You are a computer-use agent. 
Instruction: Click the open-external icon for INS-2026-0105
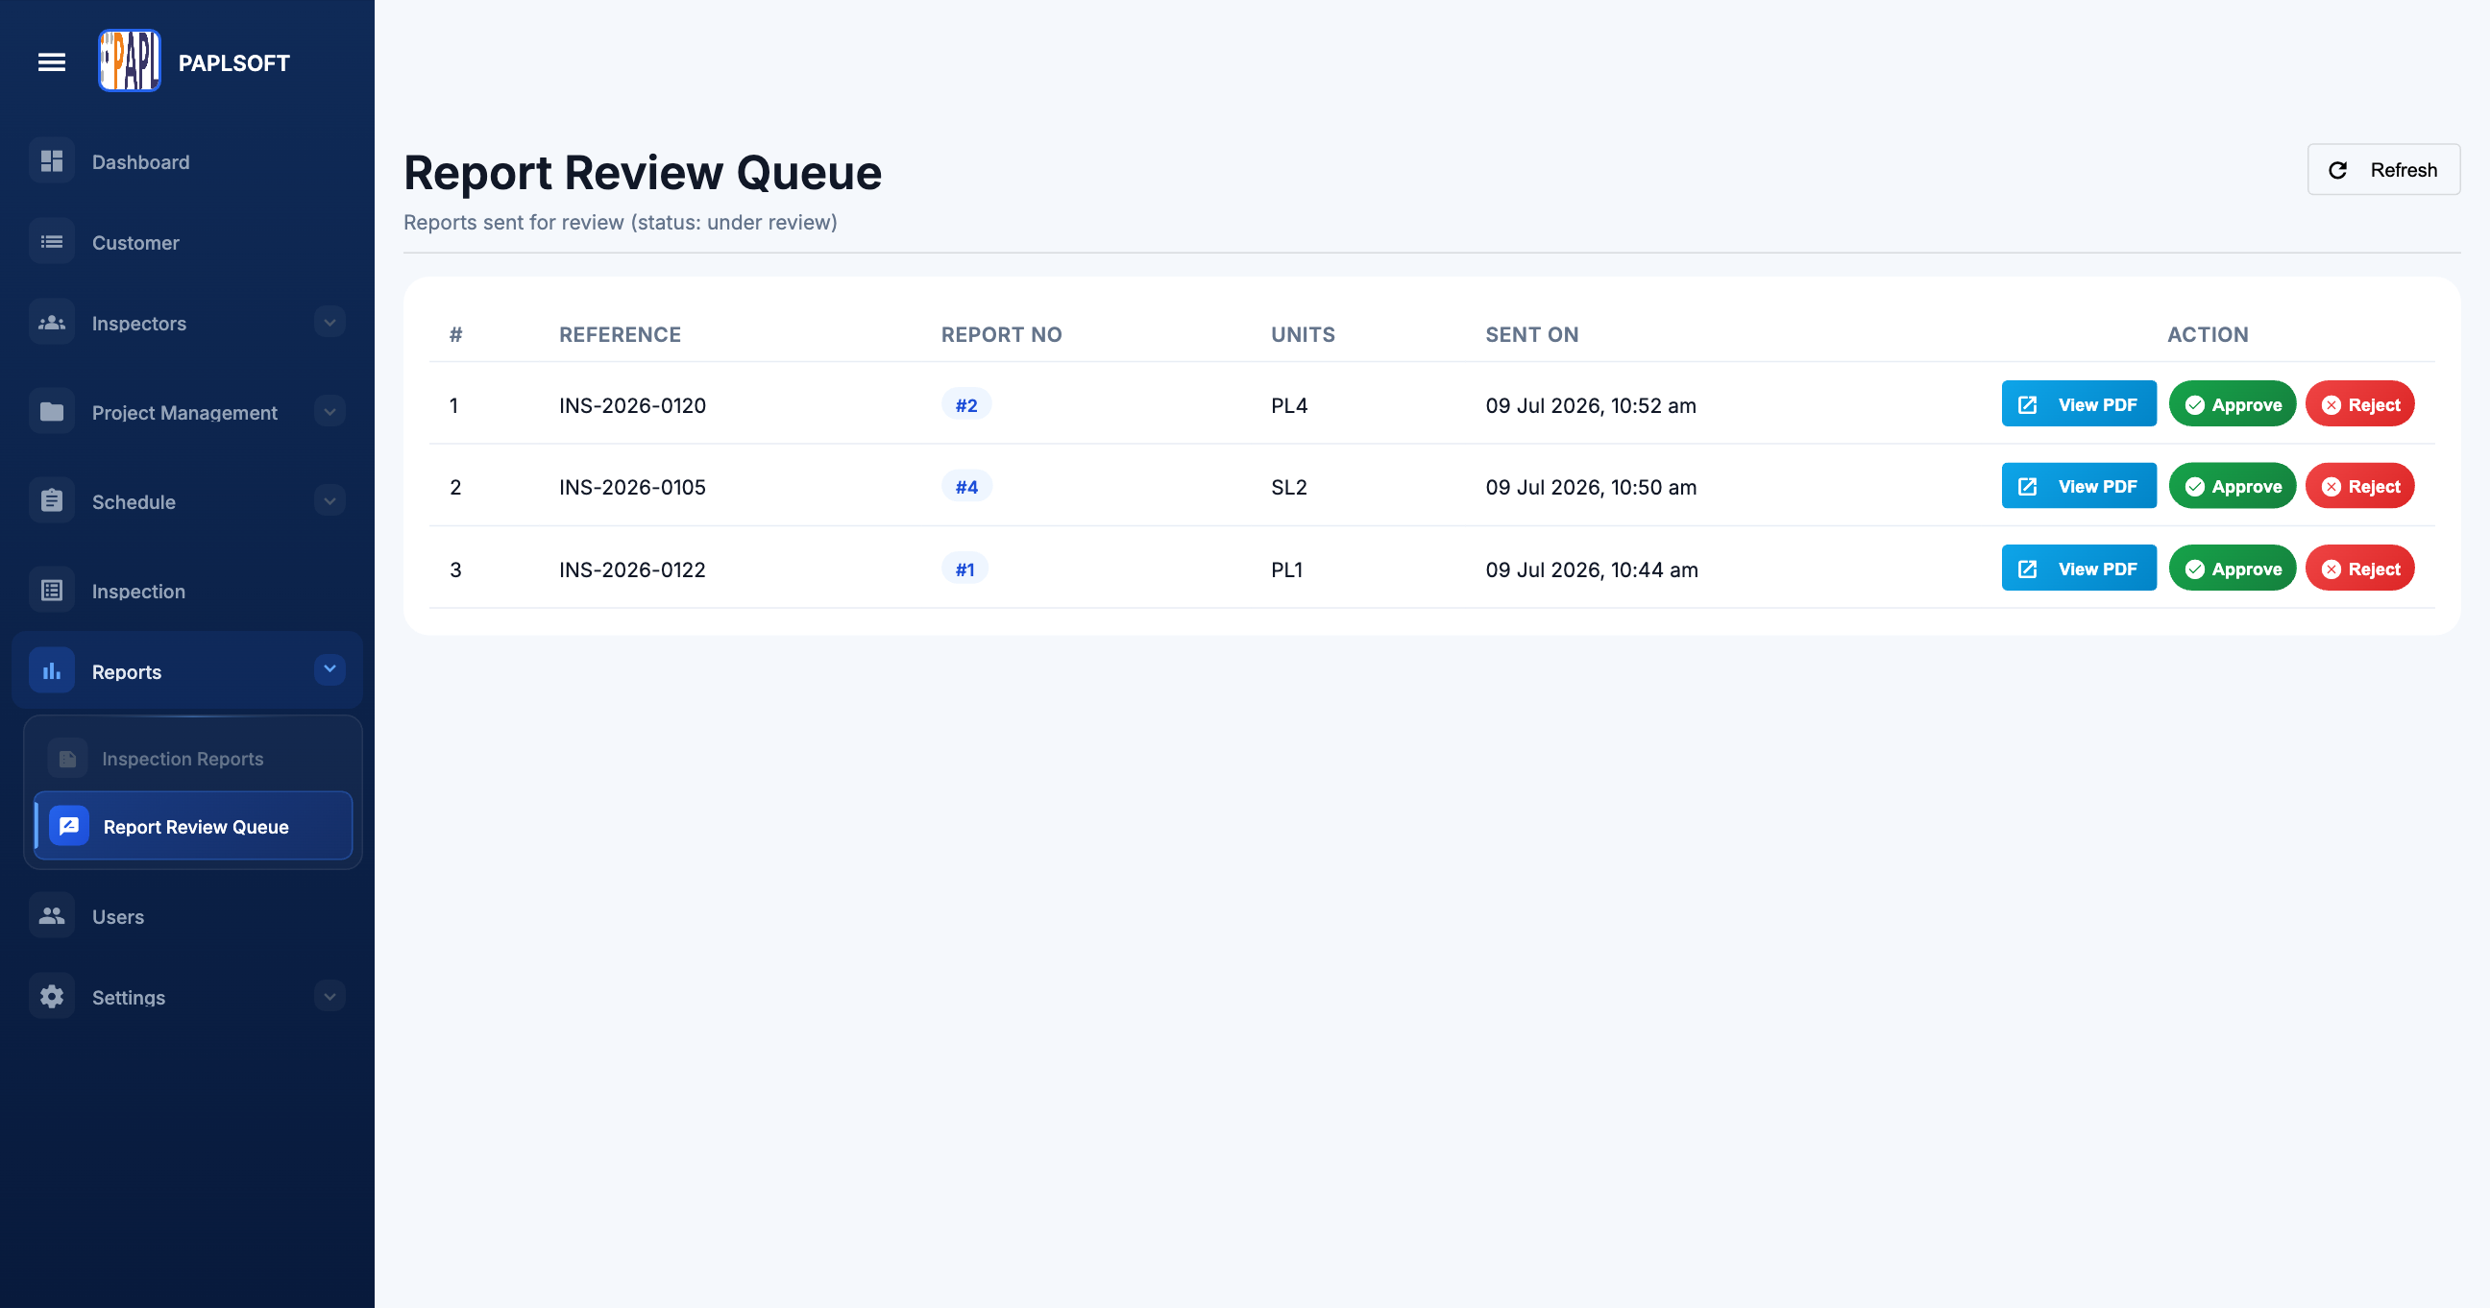pos(2028,487)
